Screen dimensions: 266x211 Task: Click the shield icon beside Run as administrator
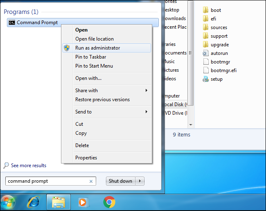[67, 48]
